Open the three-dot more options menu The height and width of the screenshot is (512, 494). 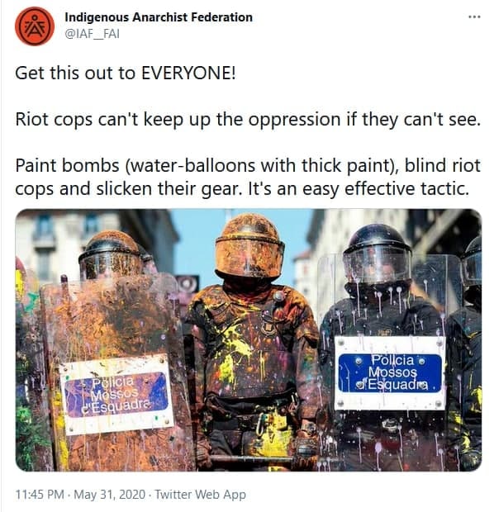tap(474, 17)
